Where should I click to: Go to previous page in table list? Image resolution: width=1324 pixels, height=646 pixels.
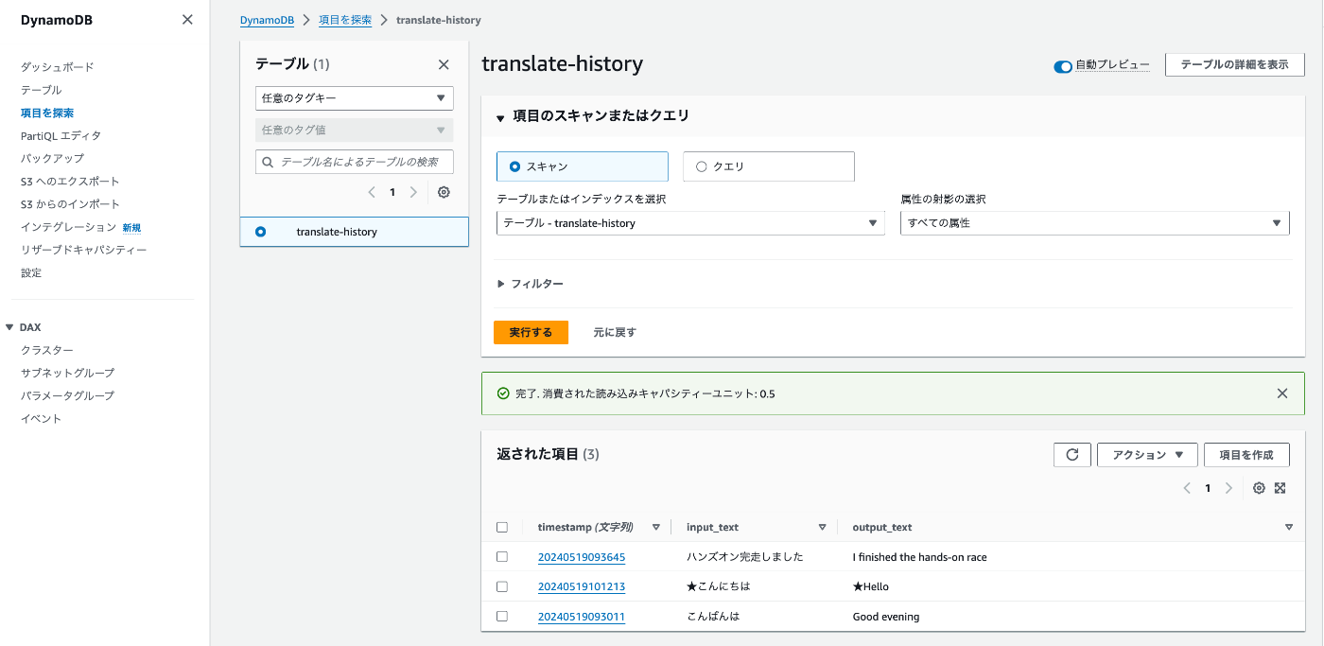tap(373, 192)
